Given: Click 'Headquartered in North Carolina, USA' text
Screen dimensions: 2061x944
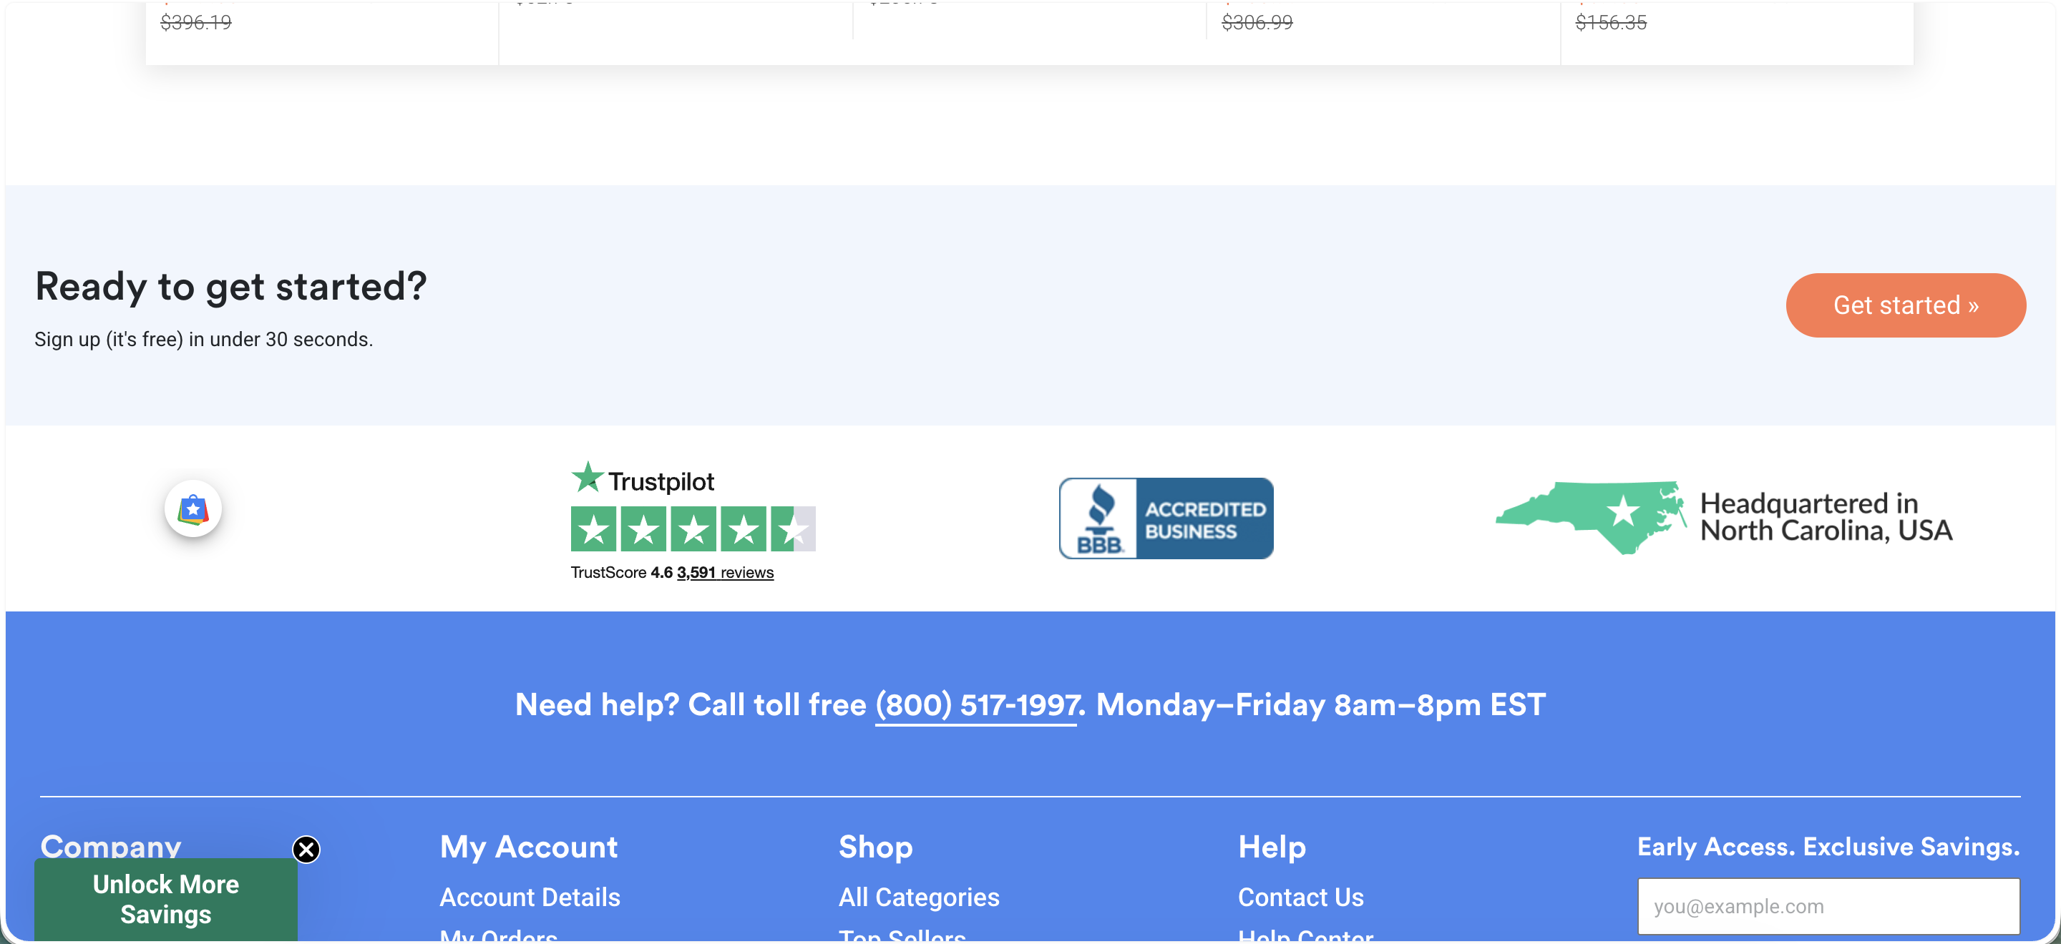Looking at the screenshot, I should point(1826,517).
